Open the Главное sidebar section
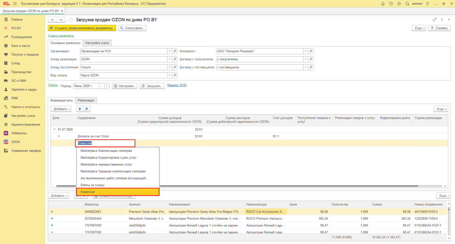 (x=17, y=19)
